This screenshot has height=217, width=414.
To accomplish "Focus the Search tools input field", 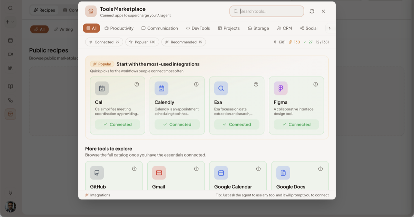I will tap(267, 11).
